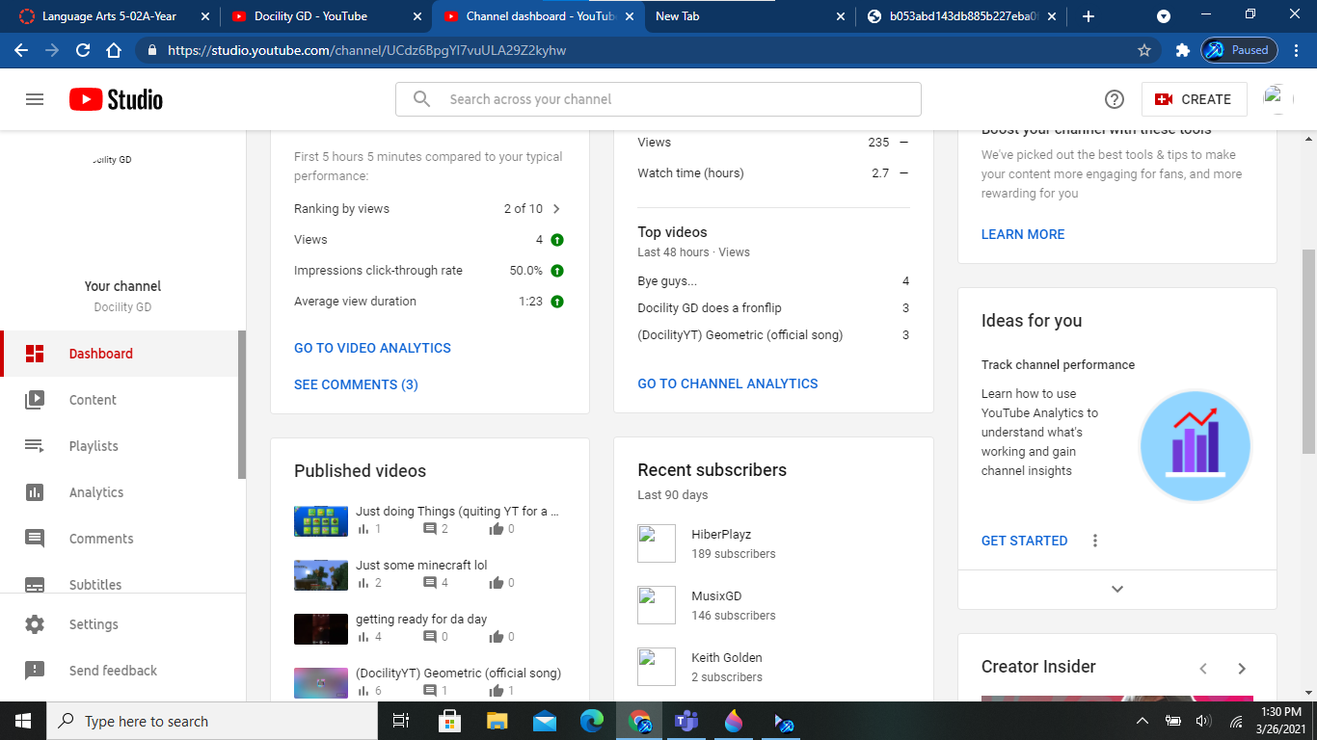Viewport: 1317px width, 740px height.
Task: Bookmark this page with the star icon
Action: pos(1144,50)
